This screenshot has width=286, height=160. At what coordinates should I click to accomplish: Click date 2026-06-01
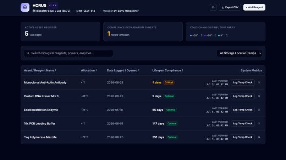coord(115,124)
